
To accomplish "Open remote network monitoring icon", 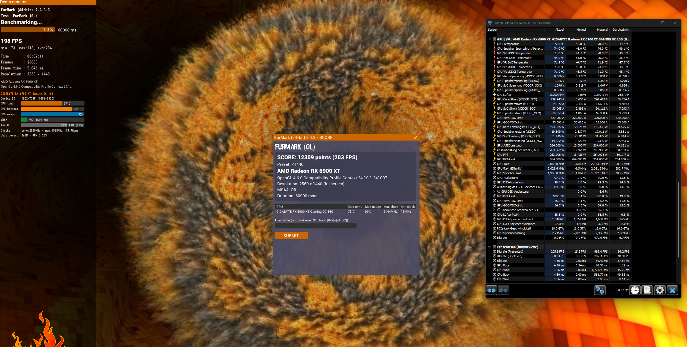I will click(x=599, y=290).
